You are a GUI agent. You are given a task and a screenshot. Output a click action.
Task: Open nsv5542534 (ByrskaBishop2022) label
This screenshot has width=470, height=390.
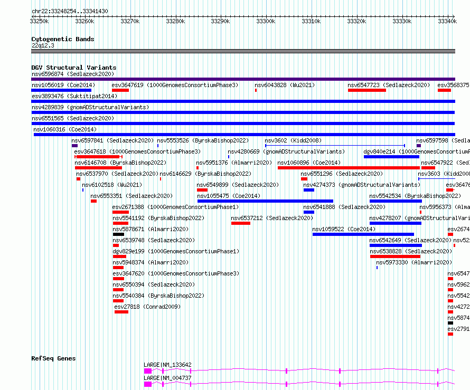click(x=415, y=196)
